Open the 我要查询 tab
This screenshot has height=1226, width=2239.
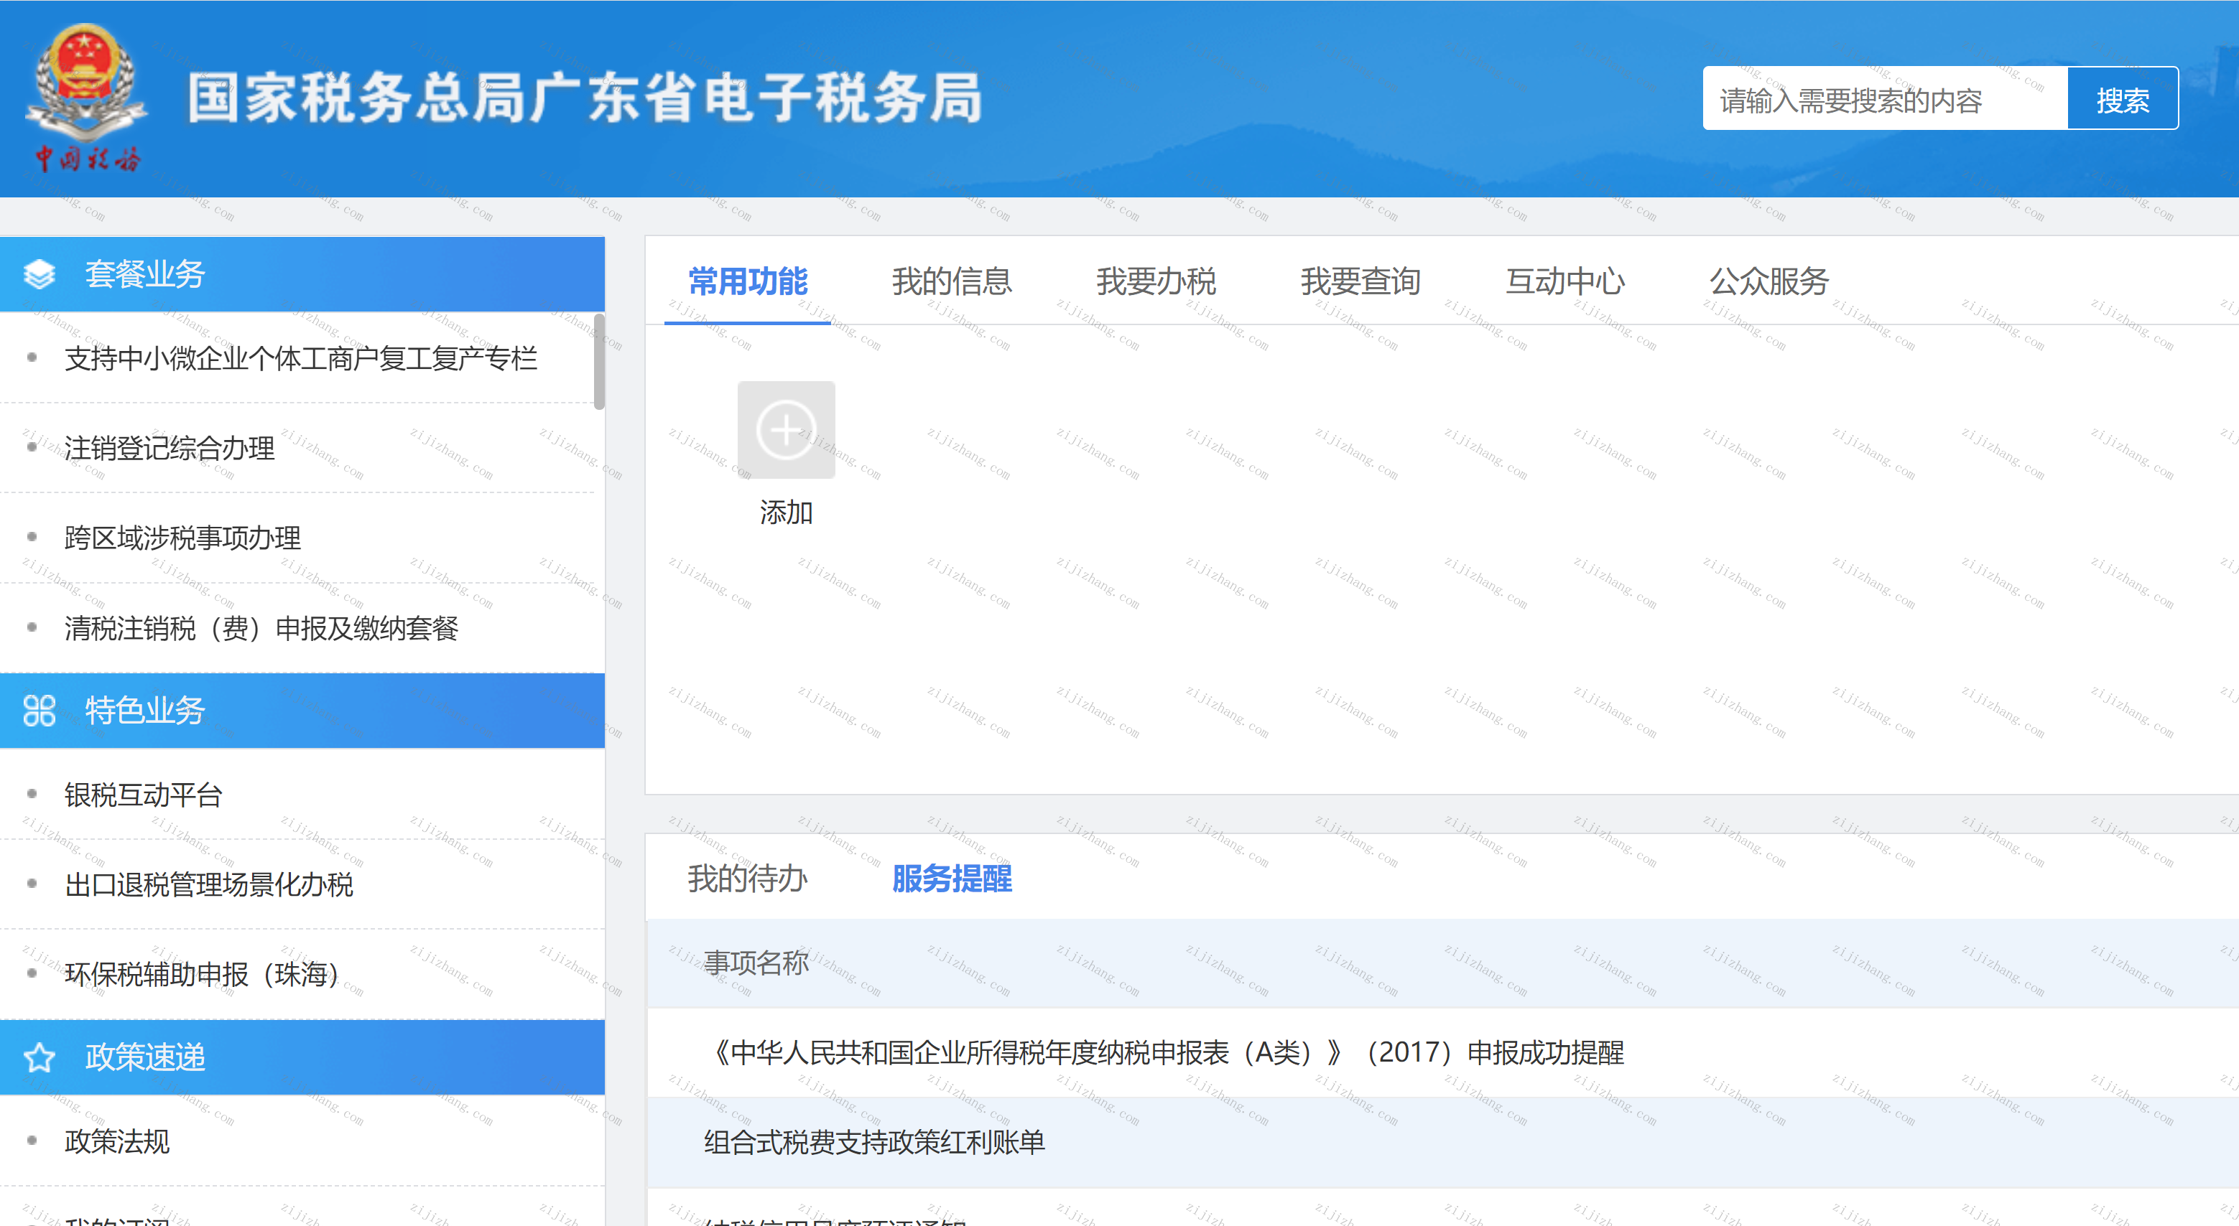tap(1360, 282)
